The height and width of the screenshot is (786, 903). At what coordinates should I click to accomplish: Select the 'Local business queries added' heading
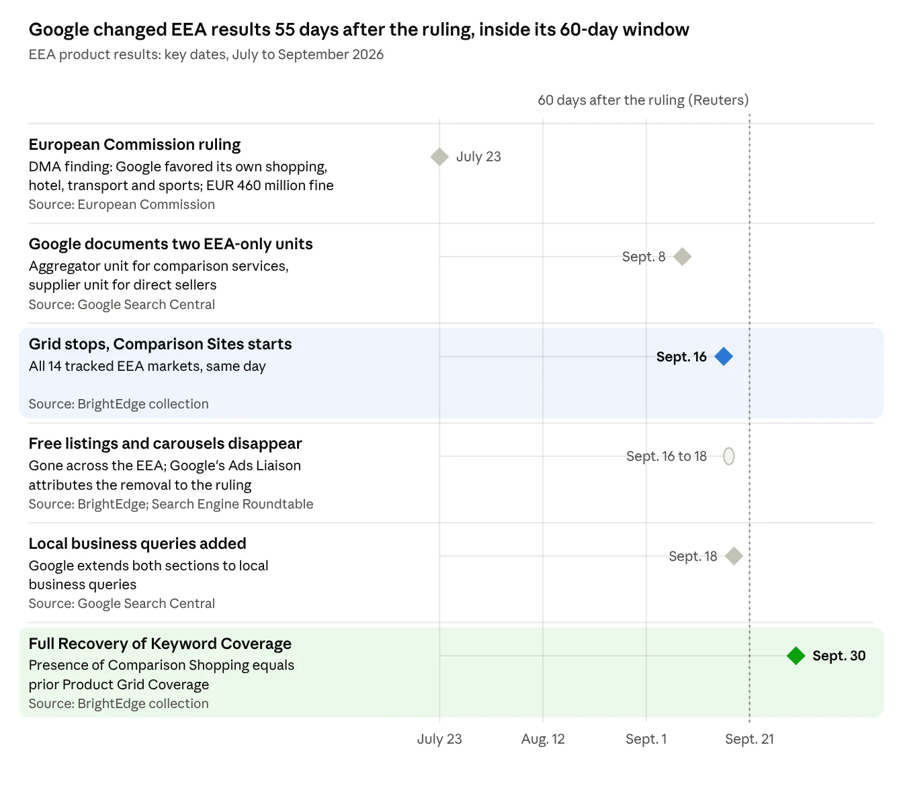pyautogui.click(x=137, y=543)
